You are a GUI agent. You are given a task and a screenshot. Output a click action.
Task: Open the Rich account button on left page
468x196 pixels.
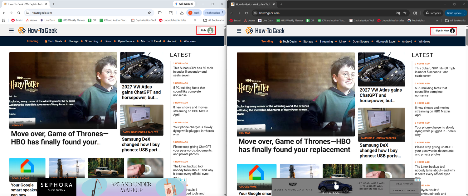206,30
